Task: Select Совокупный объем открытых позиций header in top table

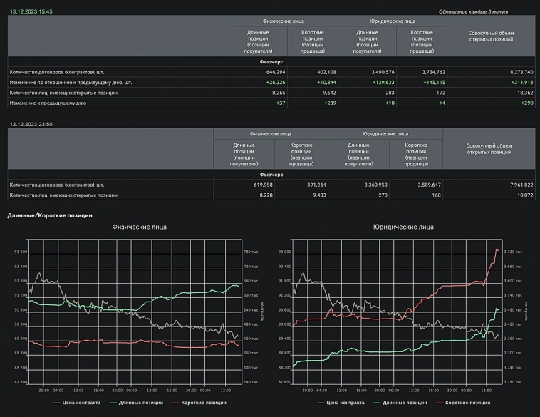Action: point(490,36)
